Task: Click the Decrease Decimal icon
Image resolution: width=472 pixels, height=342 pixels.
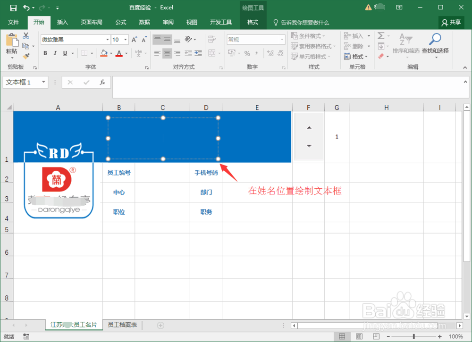Action: [280, 53]
